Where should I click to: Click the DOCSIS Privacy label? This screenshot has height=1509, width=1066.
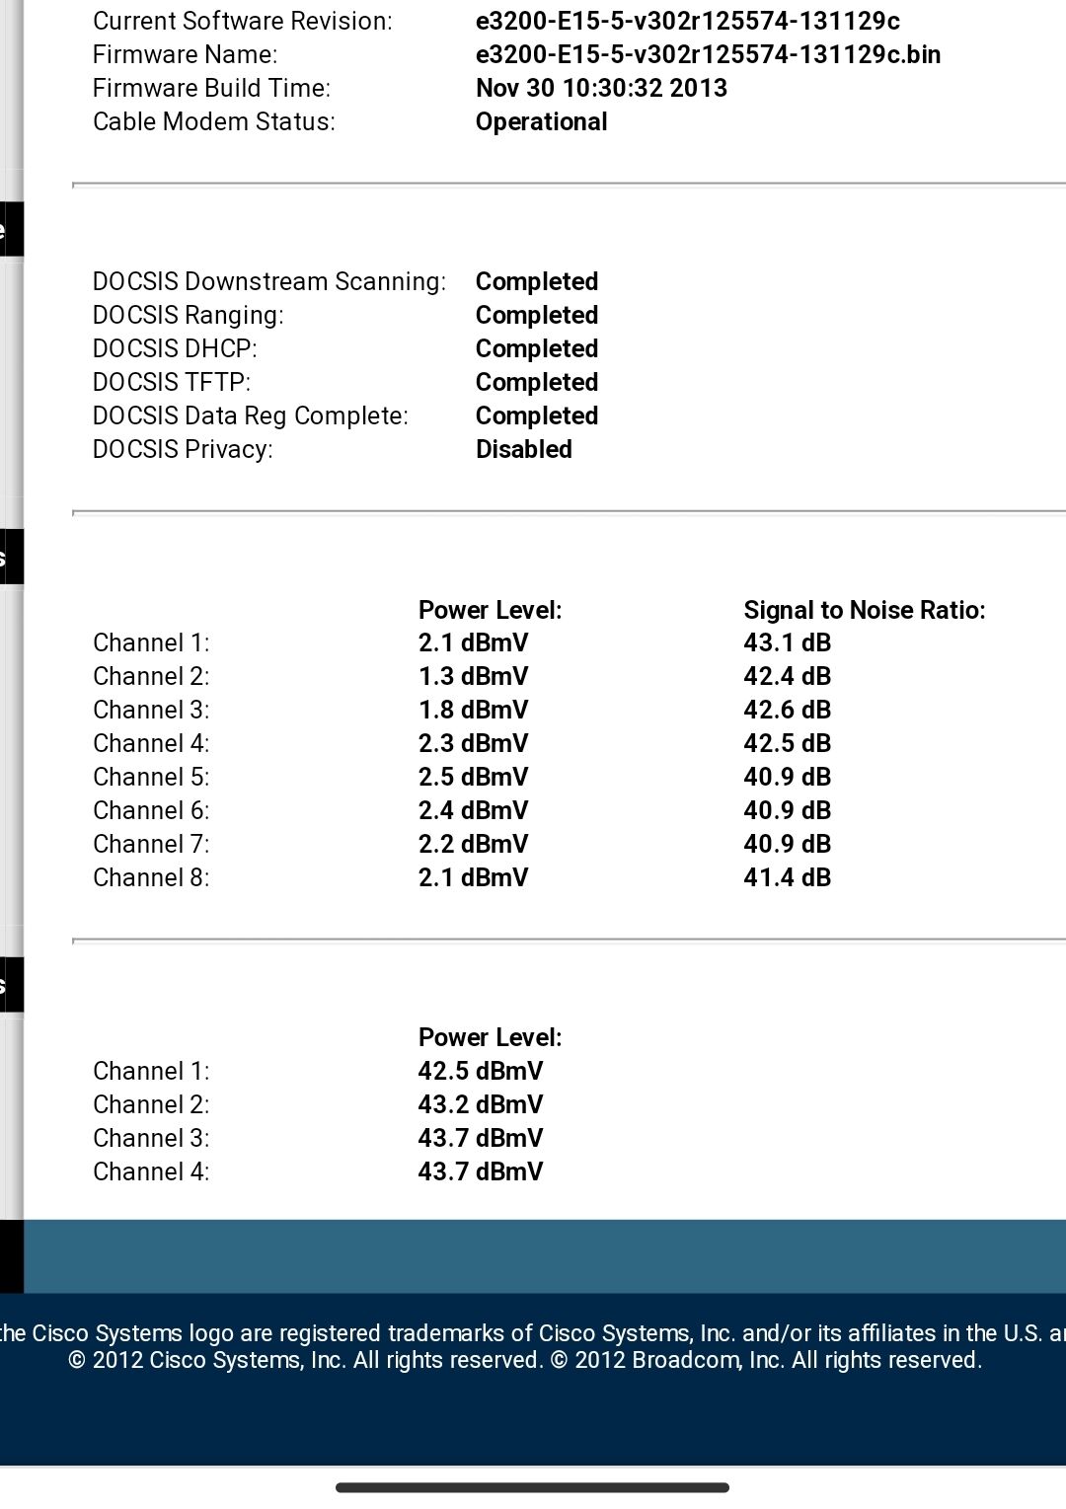pyautogui.click(x=183, y=449)
